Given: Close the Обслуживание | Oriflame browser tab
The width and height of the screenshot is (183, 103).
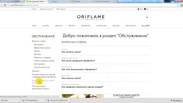Looking at the screenshot, I should point(47,2).
